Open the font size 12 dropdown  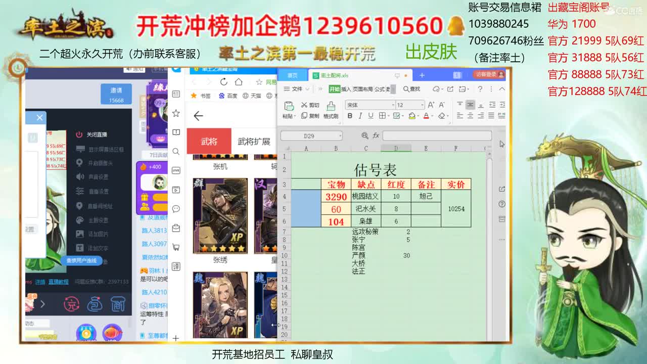(x=422, y=105)
